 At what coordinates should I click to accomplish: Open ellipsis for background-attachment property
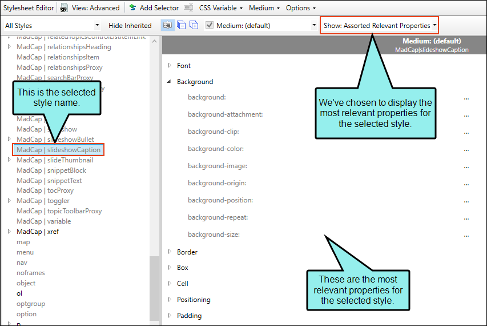pyautogui.click(x=466, y=116)
